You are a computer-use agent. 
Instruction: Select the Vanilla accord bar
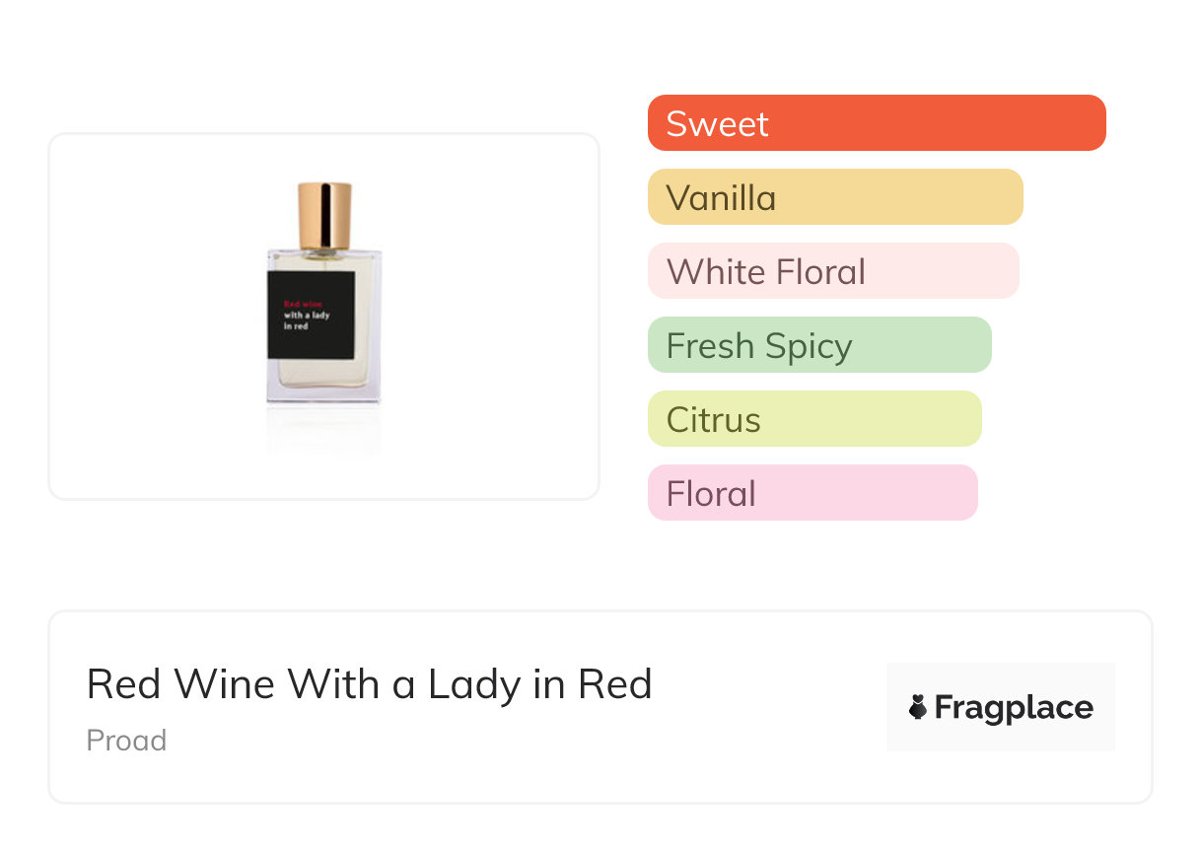pos(834,197)
